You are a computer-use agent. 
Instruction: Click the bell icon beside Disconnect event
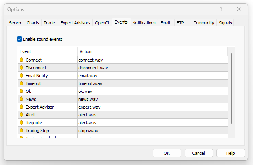pos(22,68)
